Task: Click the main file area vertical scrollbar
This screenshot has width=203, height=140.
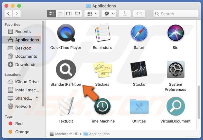Action: point(199,102)
